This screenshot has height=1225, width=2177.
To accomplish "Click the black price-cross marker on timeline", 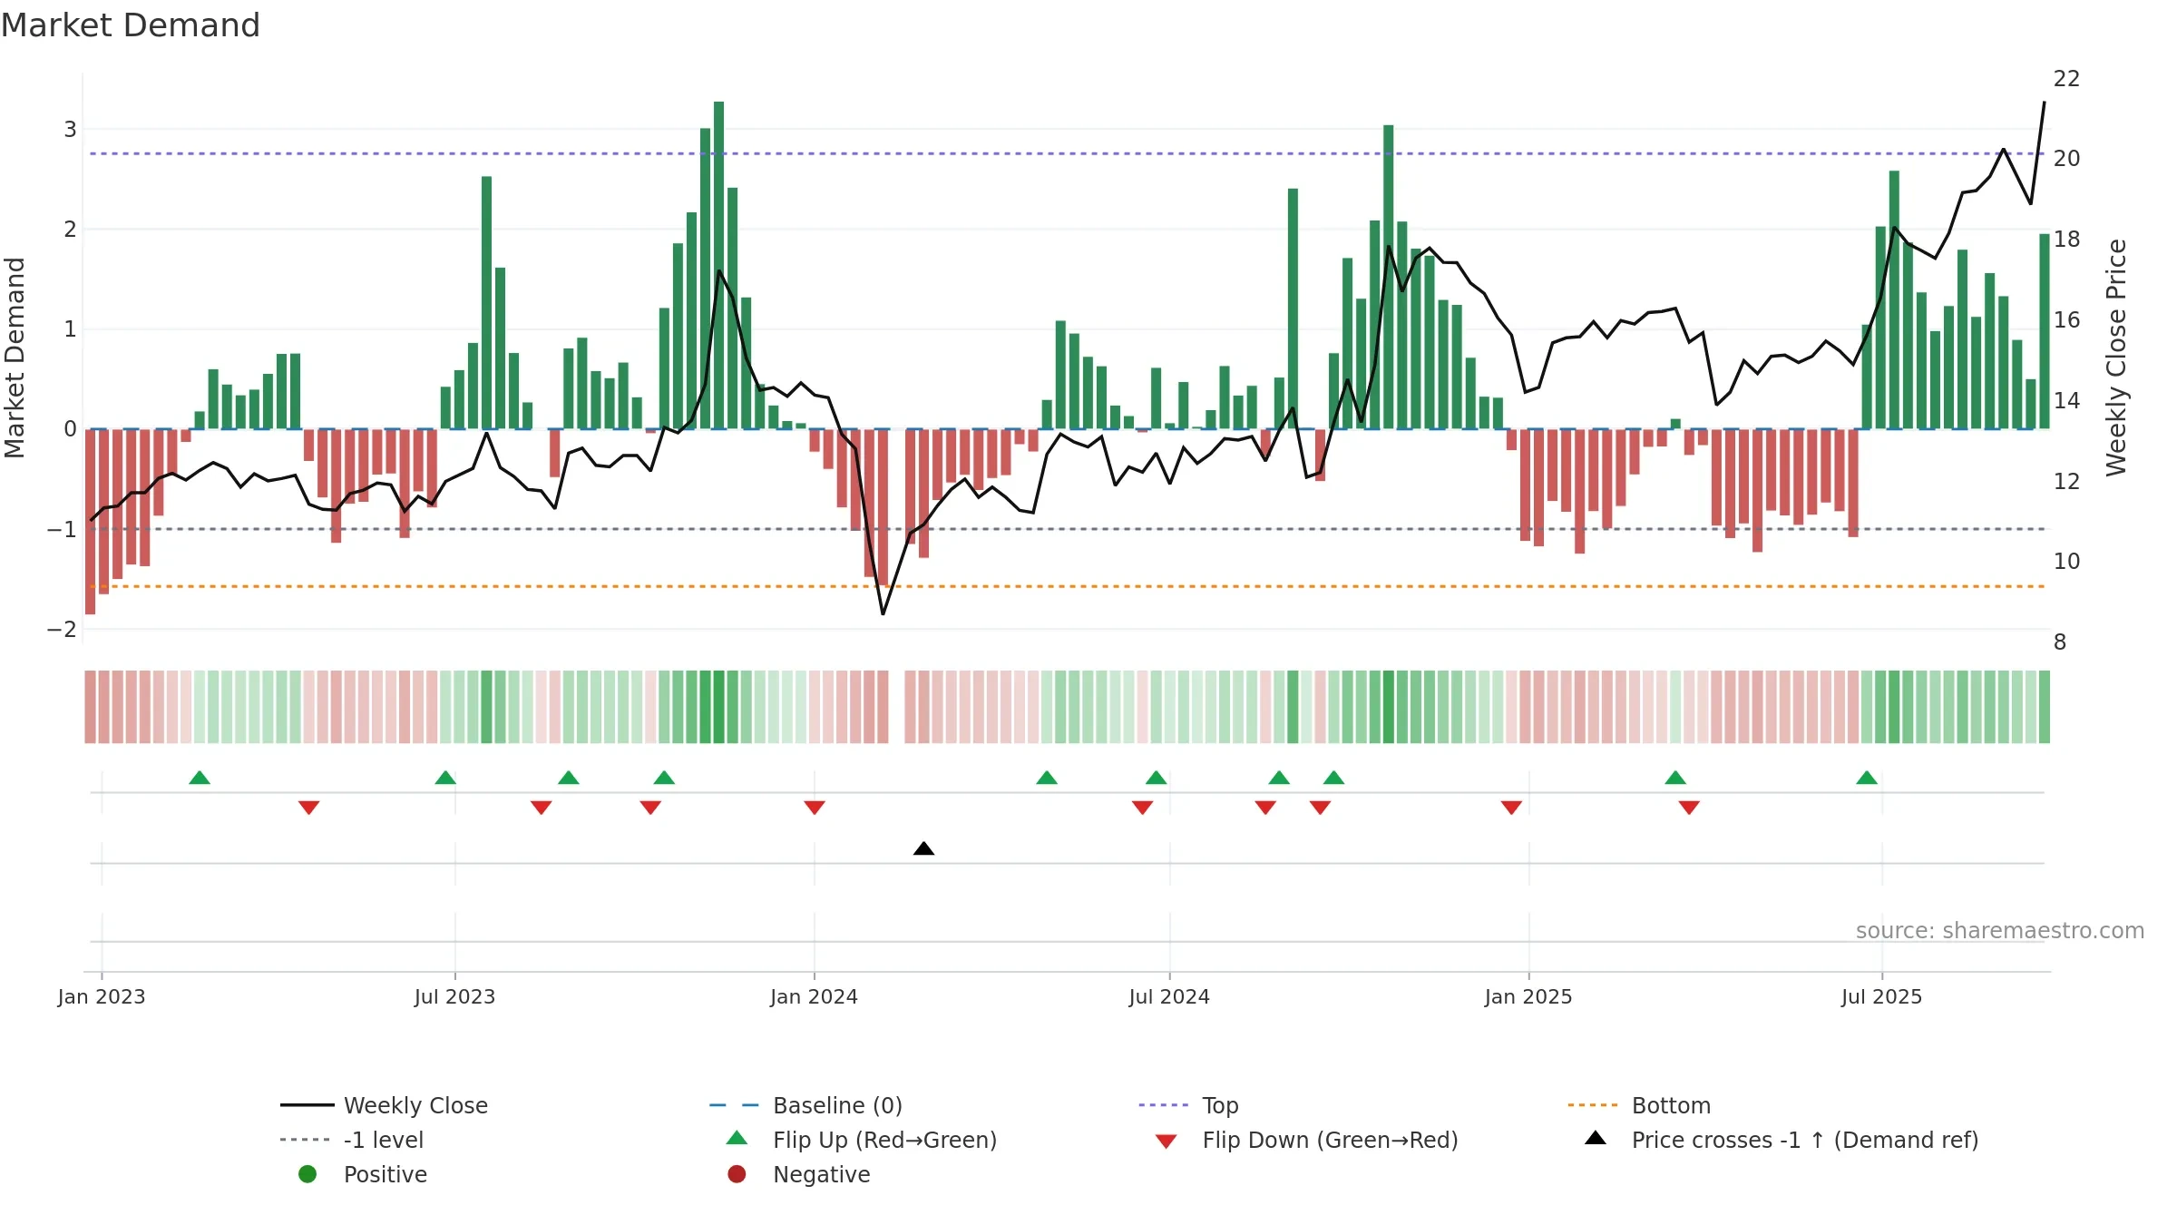I will pyautogui.click(x=923, y=848).
